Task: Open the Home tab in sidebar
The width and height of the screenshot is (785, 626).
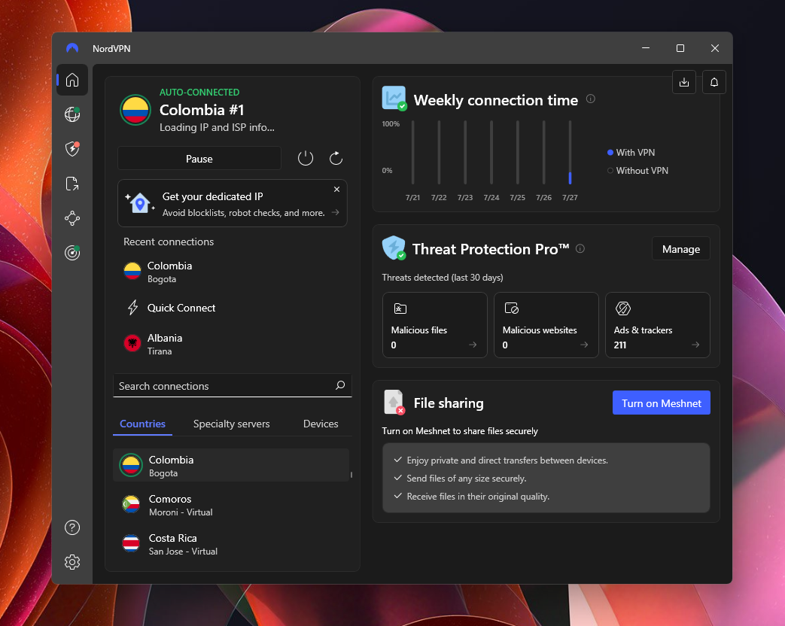Action: coord(72,80)
